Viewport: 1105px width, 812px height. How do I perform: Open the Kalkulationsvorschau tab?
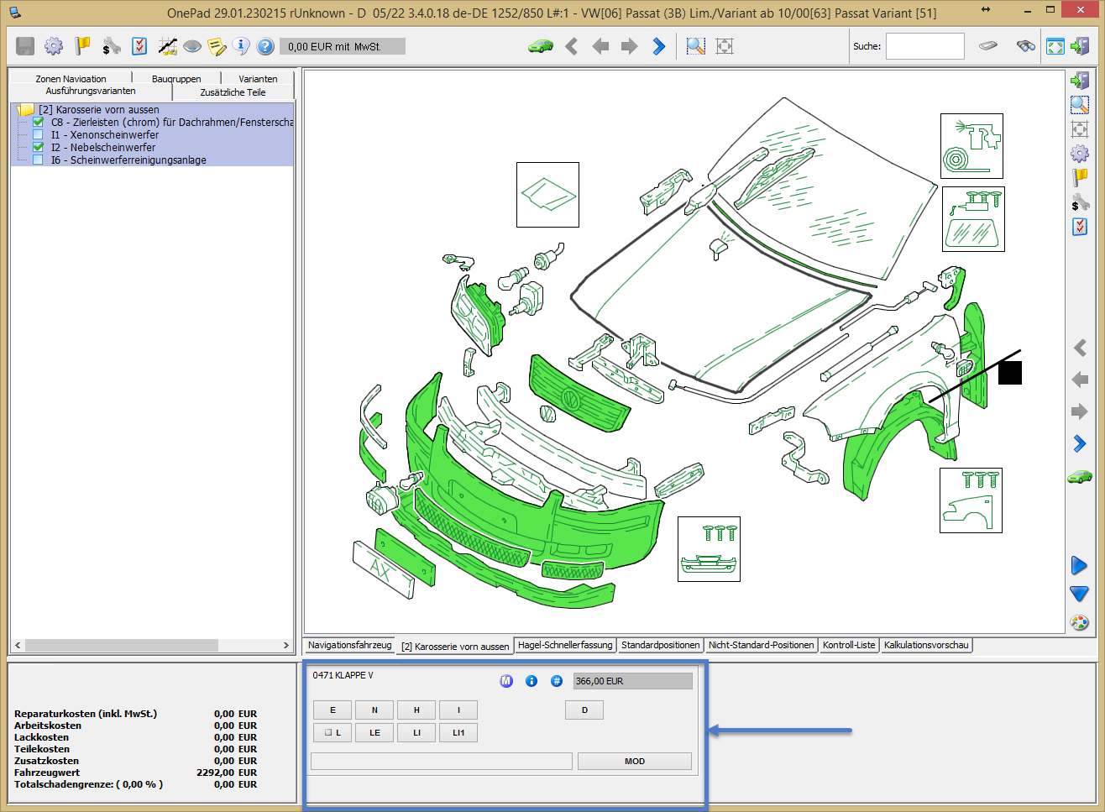[926, 645]
